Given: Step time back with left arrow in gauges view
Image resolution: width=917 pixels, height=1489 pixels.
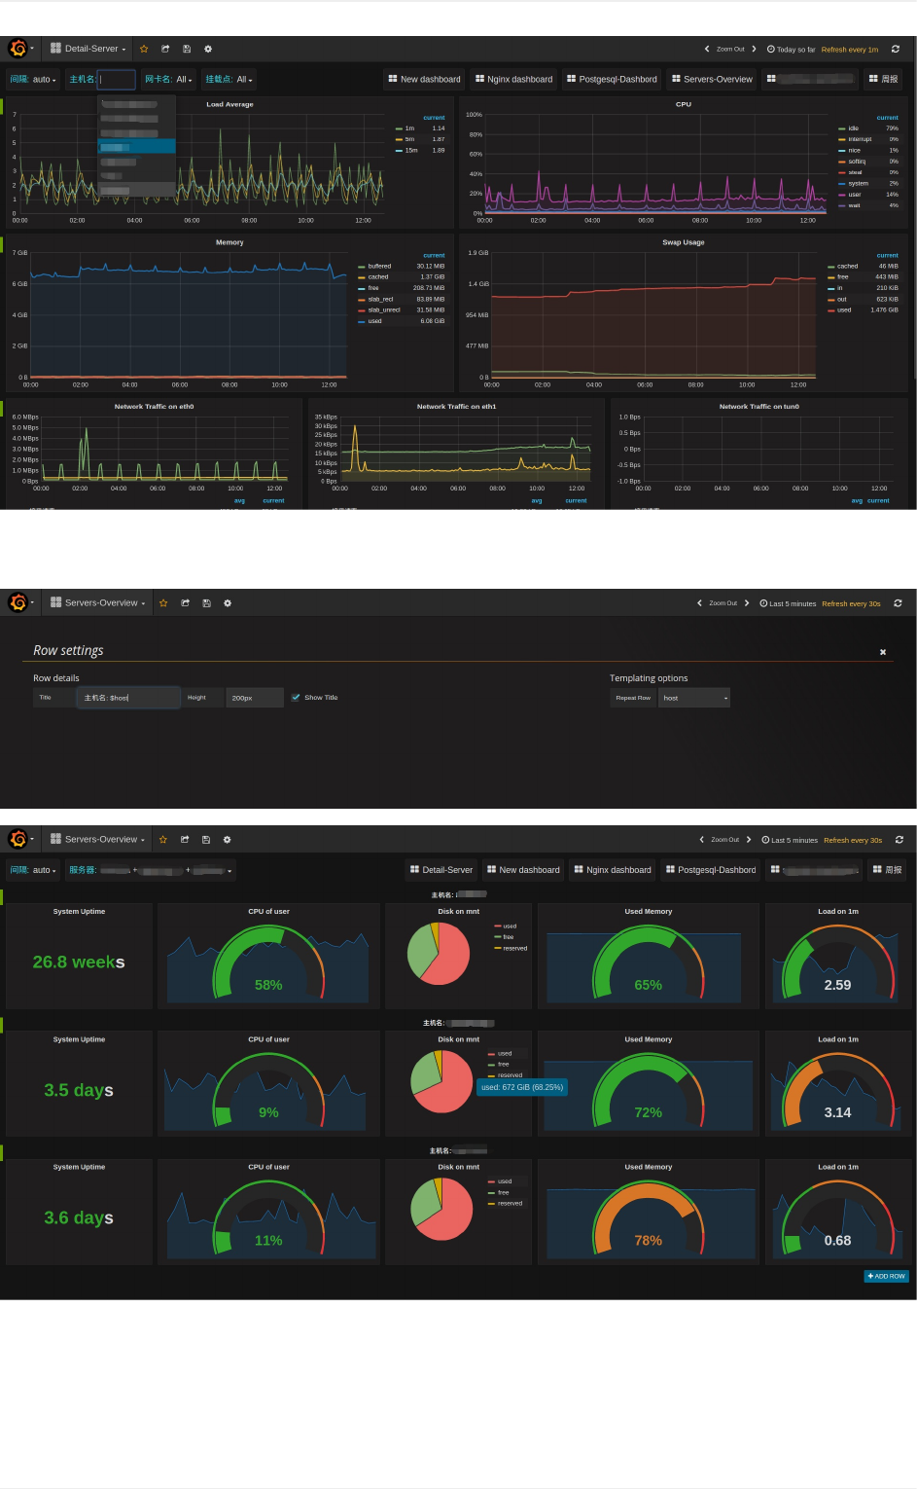Looking at the screenshot, I should click(701, 840).
